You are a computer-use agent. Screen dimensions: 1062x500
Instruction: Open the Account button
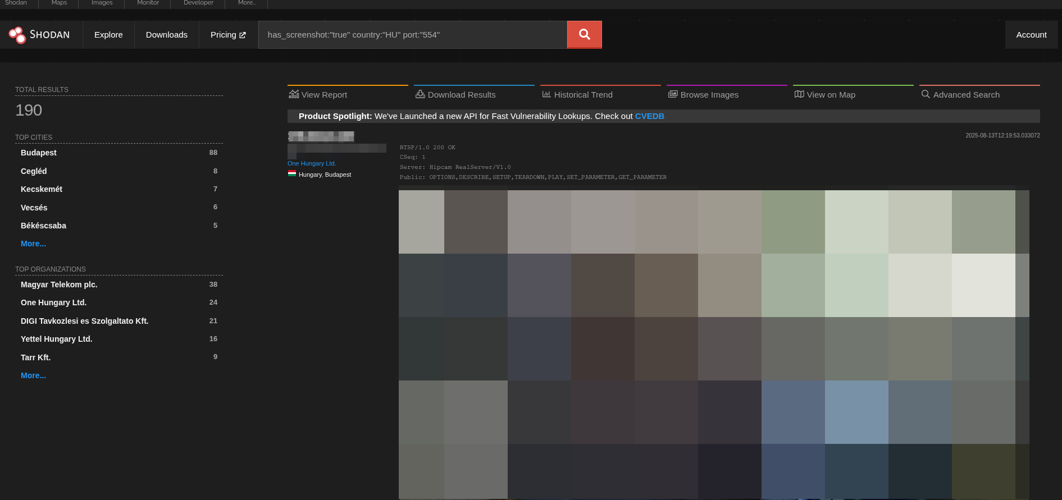pos(1031,35)
